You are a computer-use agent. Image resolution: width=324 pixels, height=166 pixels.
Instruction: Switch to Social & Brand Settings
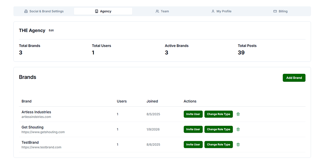click(x=47, y=11)
